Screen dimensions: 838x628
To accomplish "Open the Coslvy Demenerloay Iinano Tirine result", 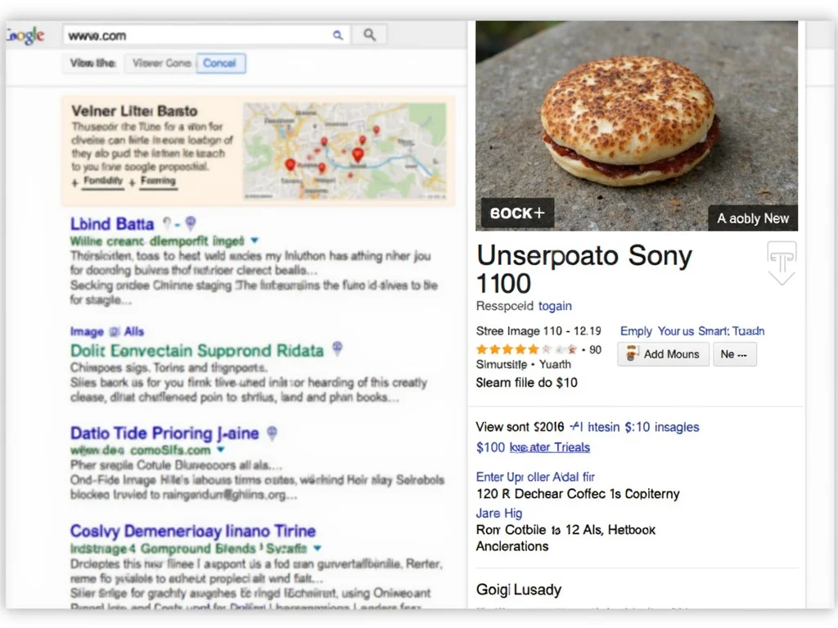I will coord(192,531).
